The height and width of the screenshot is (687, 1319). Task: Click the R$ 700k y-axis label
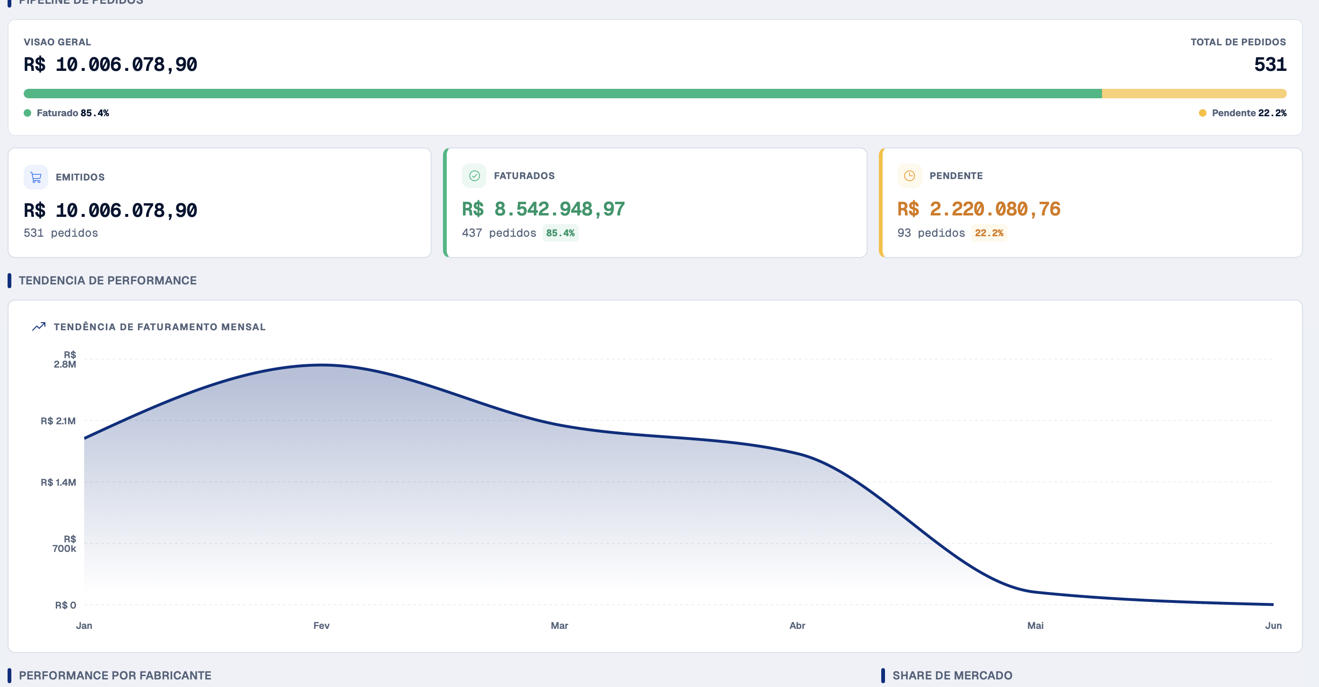(x=64, y=544)
